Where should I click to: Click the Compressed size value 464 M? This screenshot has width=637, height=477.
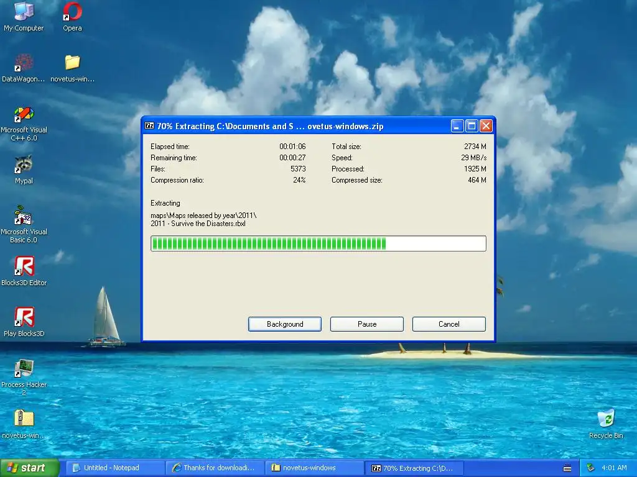tap(477, 180)
